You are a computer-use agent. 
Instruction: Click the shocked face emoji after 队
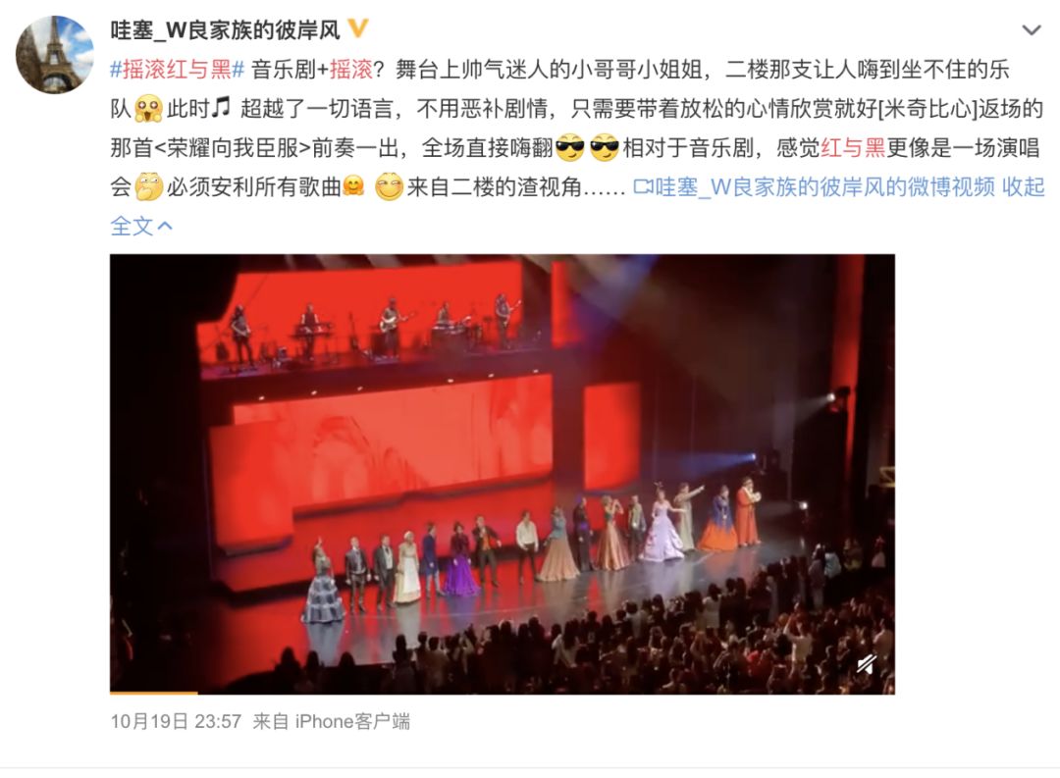(x=148, y=109)
